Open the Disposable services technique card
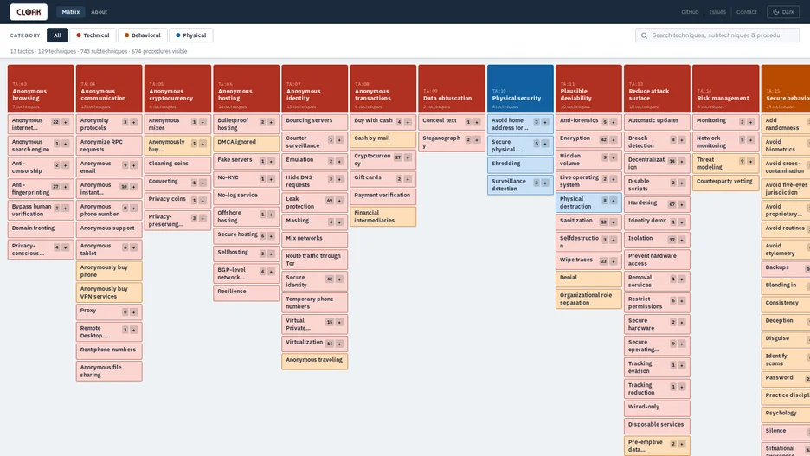Viewport: 810px width, 456px height. 657,425
